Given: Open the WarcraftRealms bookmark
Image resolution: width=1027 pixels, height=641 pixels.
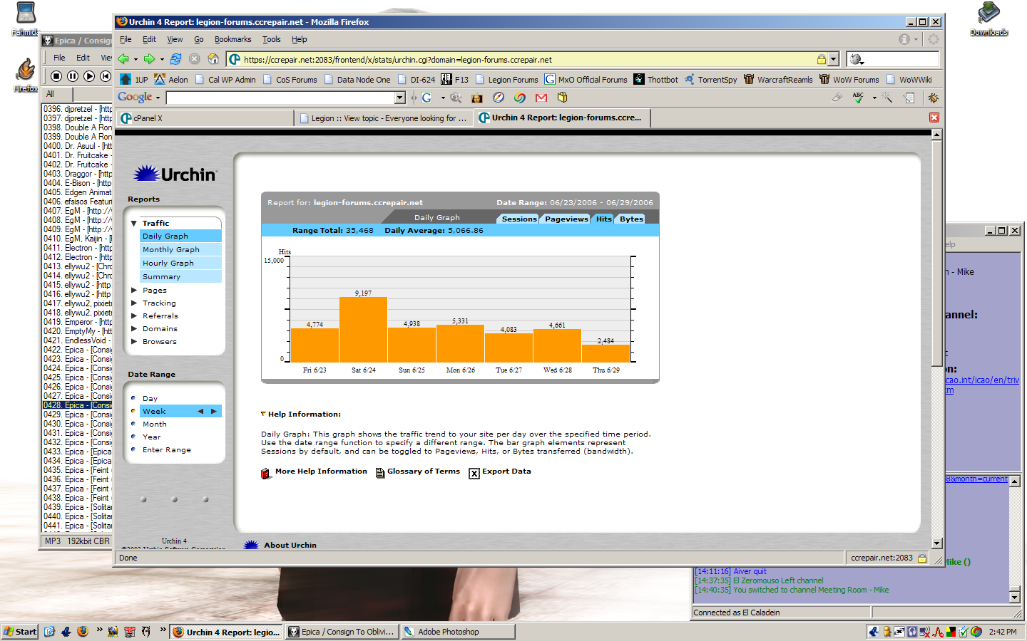Looking at the screenshot, I should click(778, 79).
